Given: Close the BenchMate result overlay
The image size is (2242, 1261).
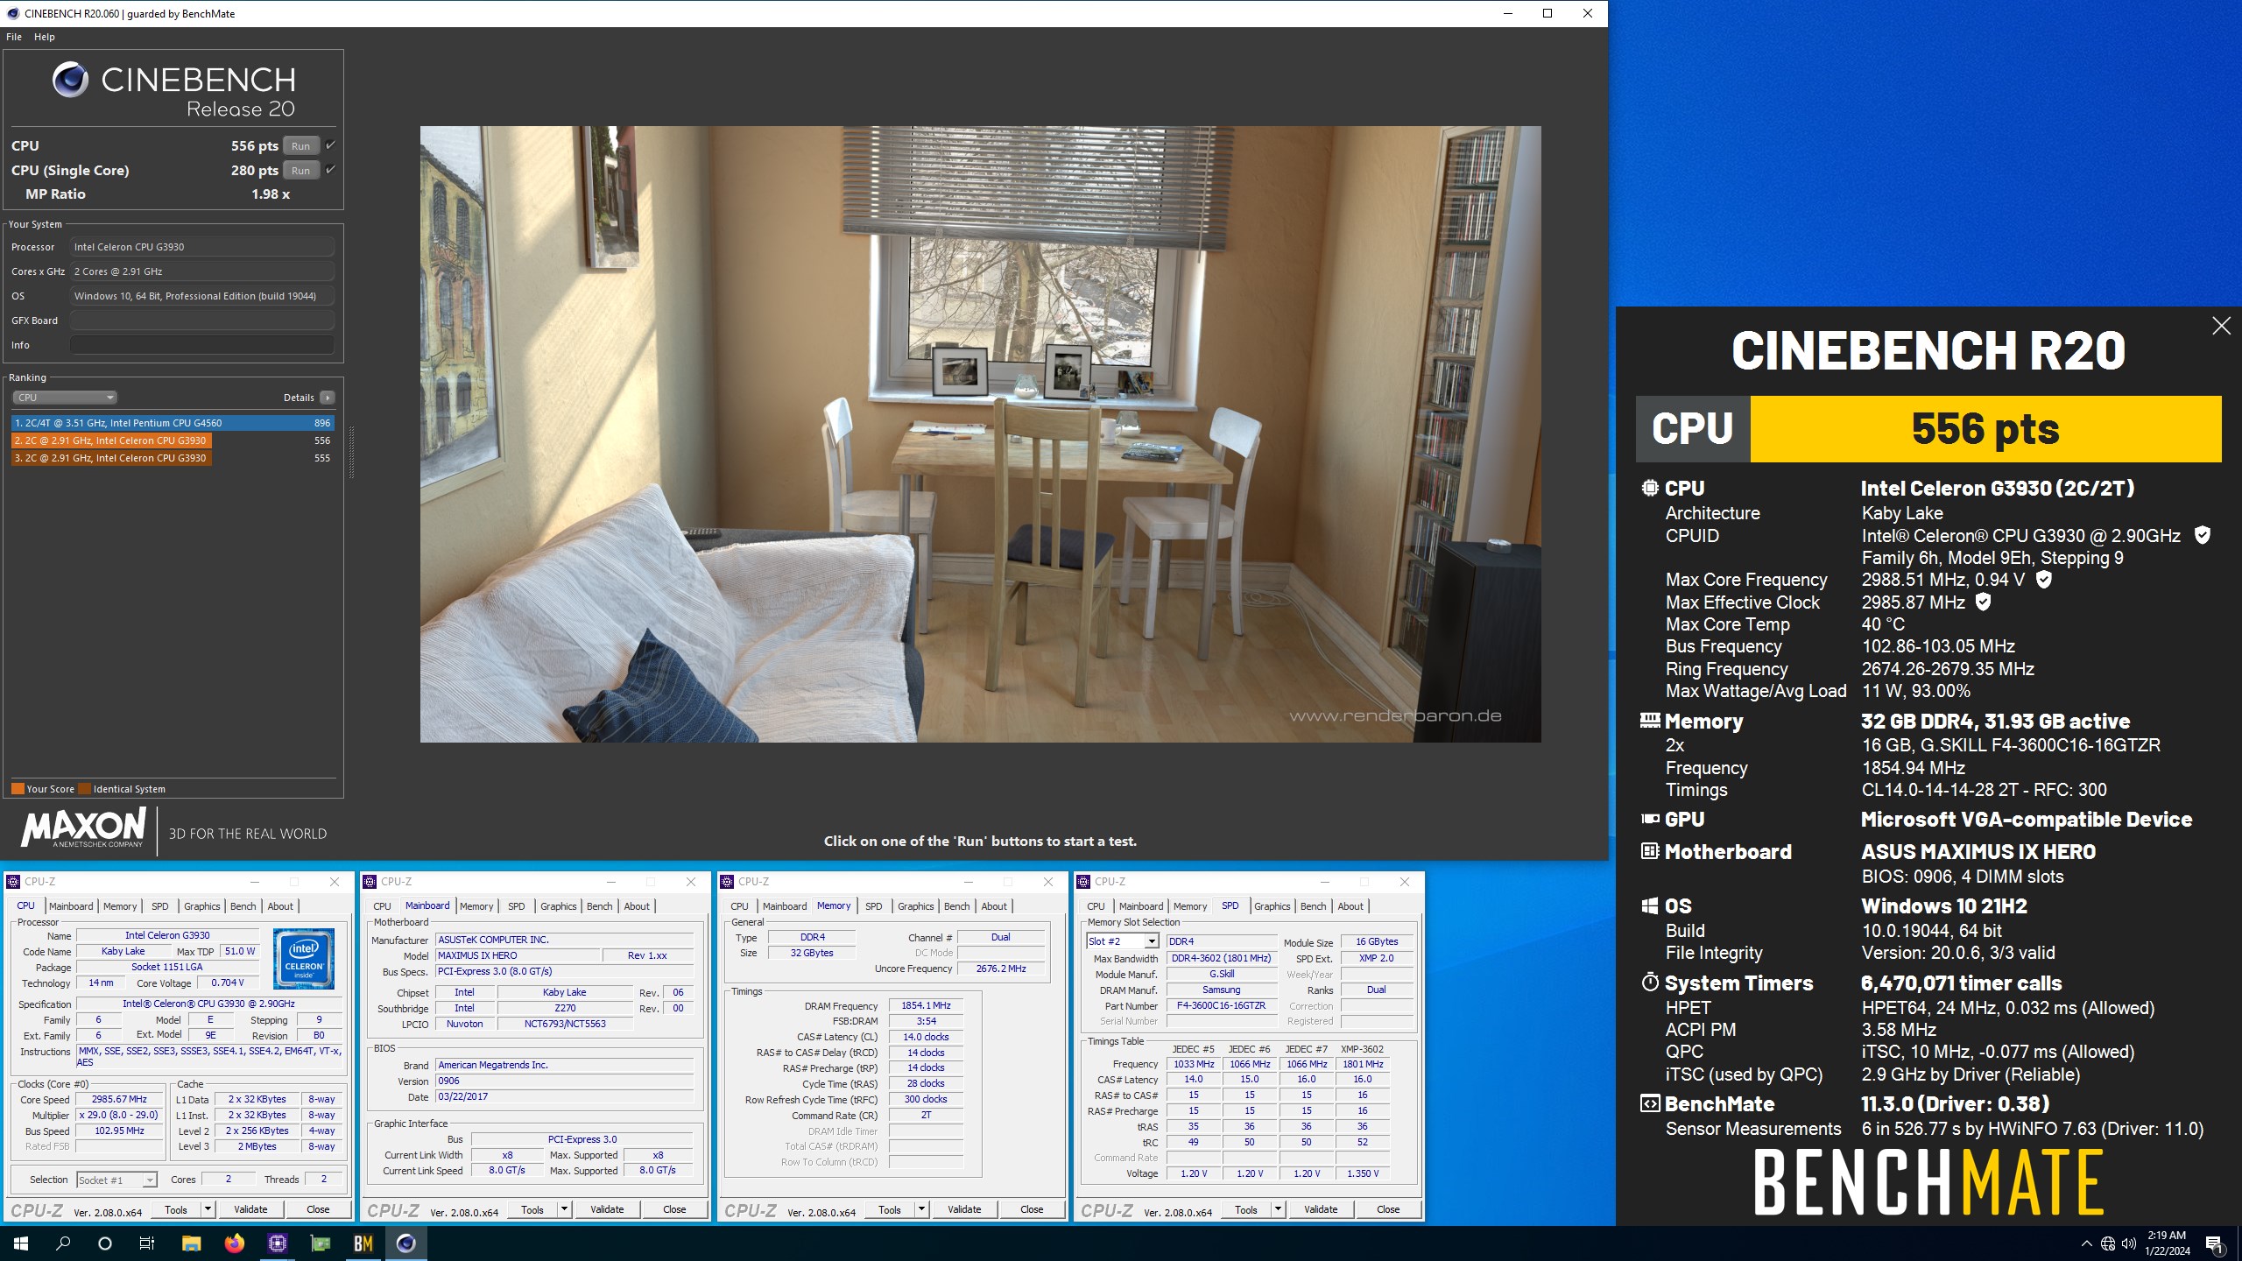Looking at the screenshot, I should (x=2221, y=327).
